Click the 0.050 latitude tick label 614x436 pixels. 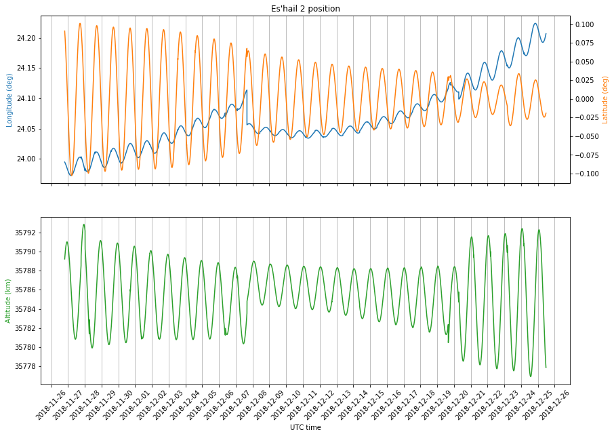[x=585, y=62]
